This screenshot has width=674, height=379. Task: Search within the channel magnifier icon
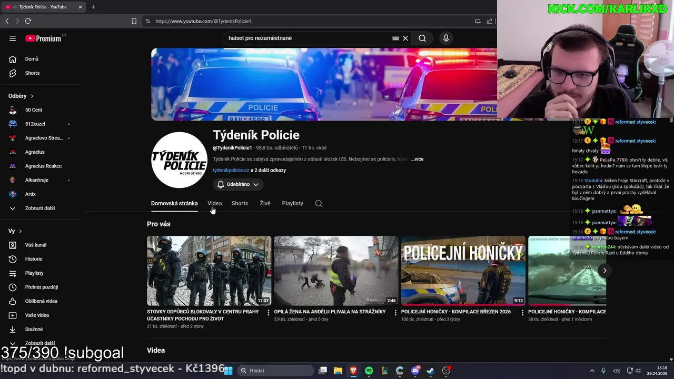click(319, 204)
